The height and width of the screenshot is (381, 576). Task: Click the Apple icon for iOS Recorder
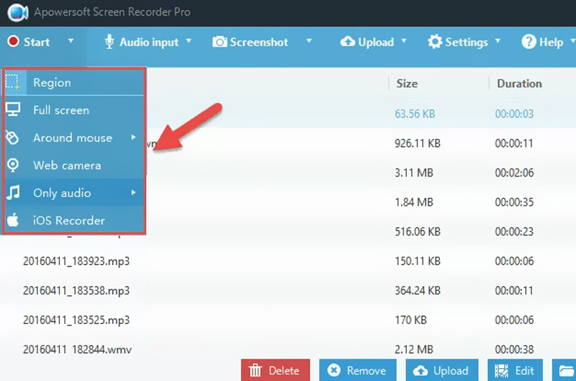click(13, 220)
